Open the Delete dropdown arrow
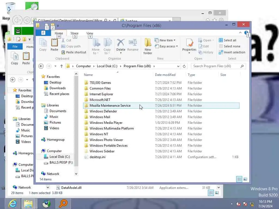This screenshot has width=279, height=209. (121, 53)
